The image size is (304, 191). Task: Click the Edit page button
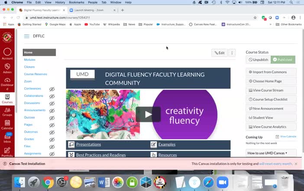(220, 53)
